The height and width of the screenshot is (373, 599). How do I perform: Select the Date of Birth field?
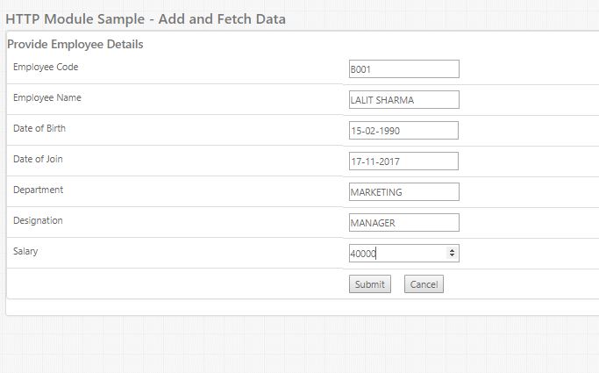403,131
